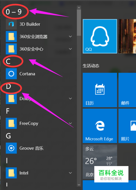Open the QQ tile
136x190 pixels.
click(x=100, y=36)
